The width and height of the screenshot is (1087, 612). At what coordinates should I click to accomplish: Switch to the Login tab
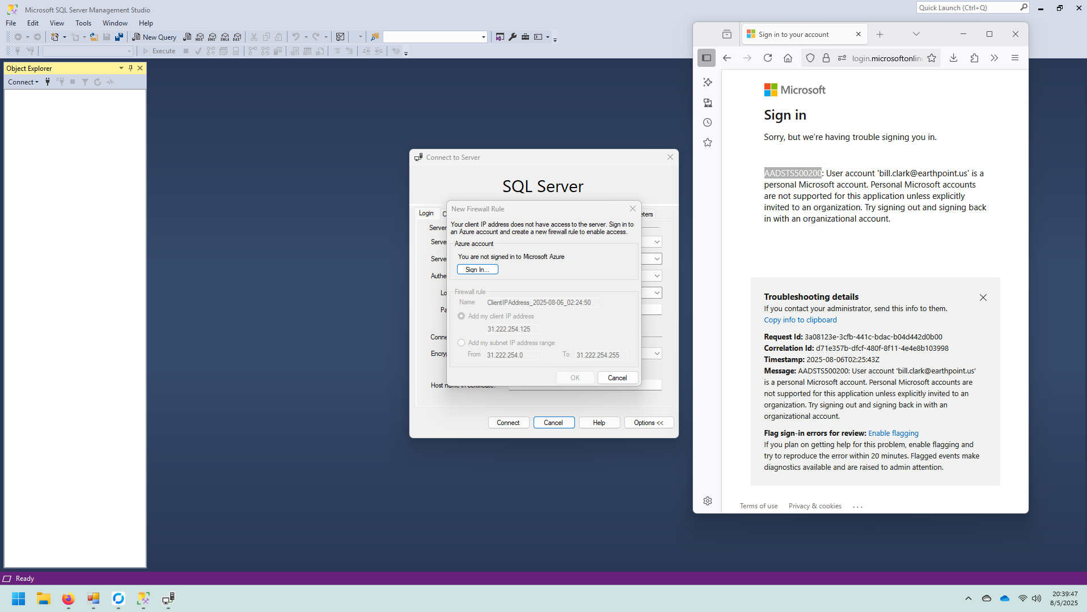tap(426, 213)
